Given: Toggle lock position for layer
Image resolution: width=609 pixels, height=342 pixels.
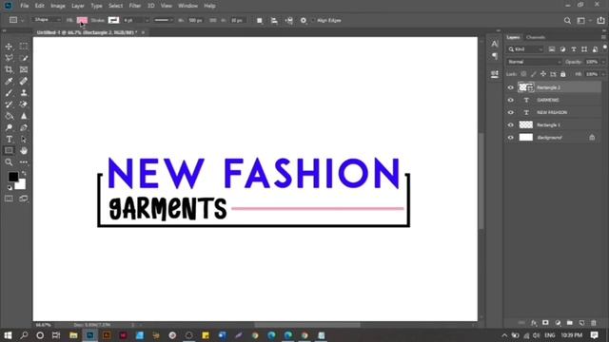Looking at the screenshot, I should point(543,74).
